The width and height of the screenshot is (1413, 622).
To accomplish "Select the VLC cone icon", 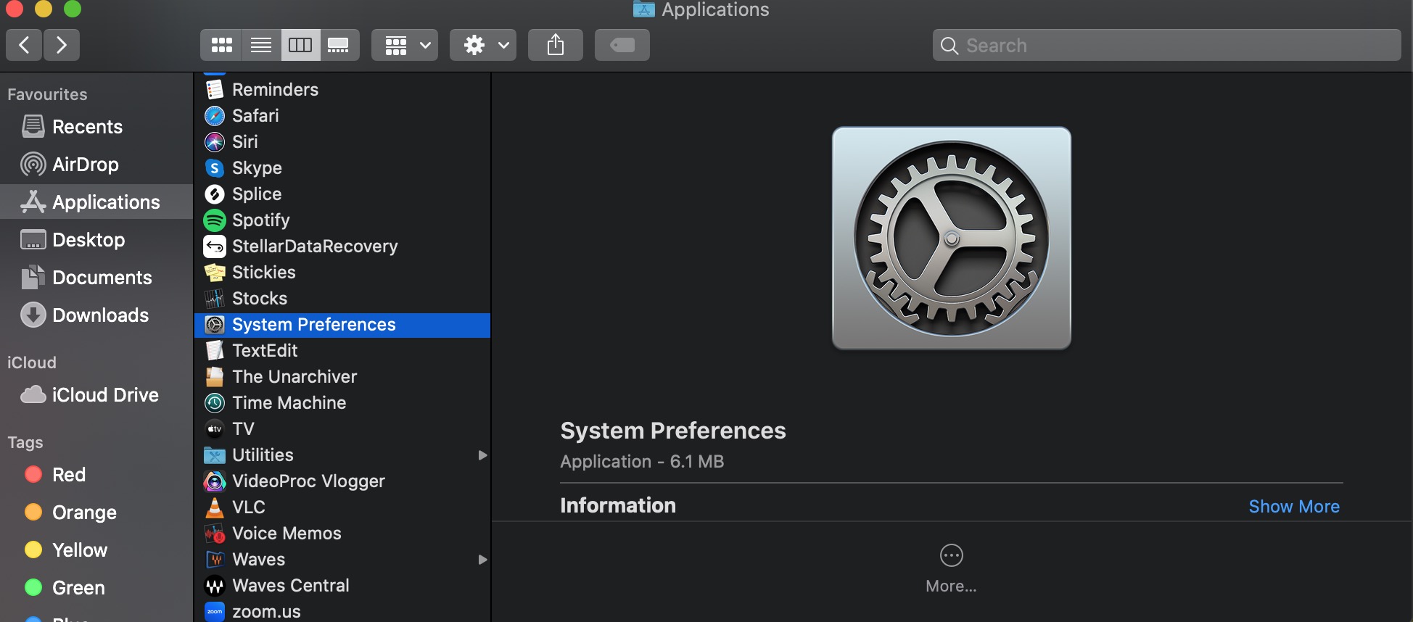I will click(x=215, y=507).
